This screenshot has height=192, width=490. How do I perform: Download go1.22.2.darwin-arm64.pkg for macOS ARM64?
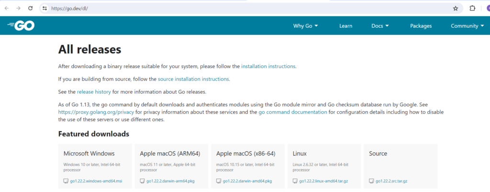[170, 181]
